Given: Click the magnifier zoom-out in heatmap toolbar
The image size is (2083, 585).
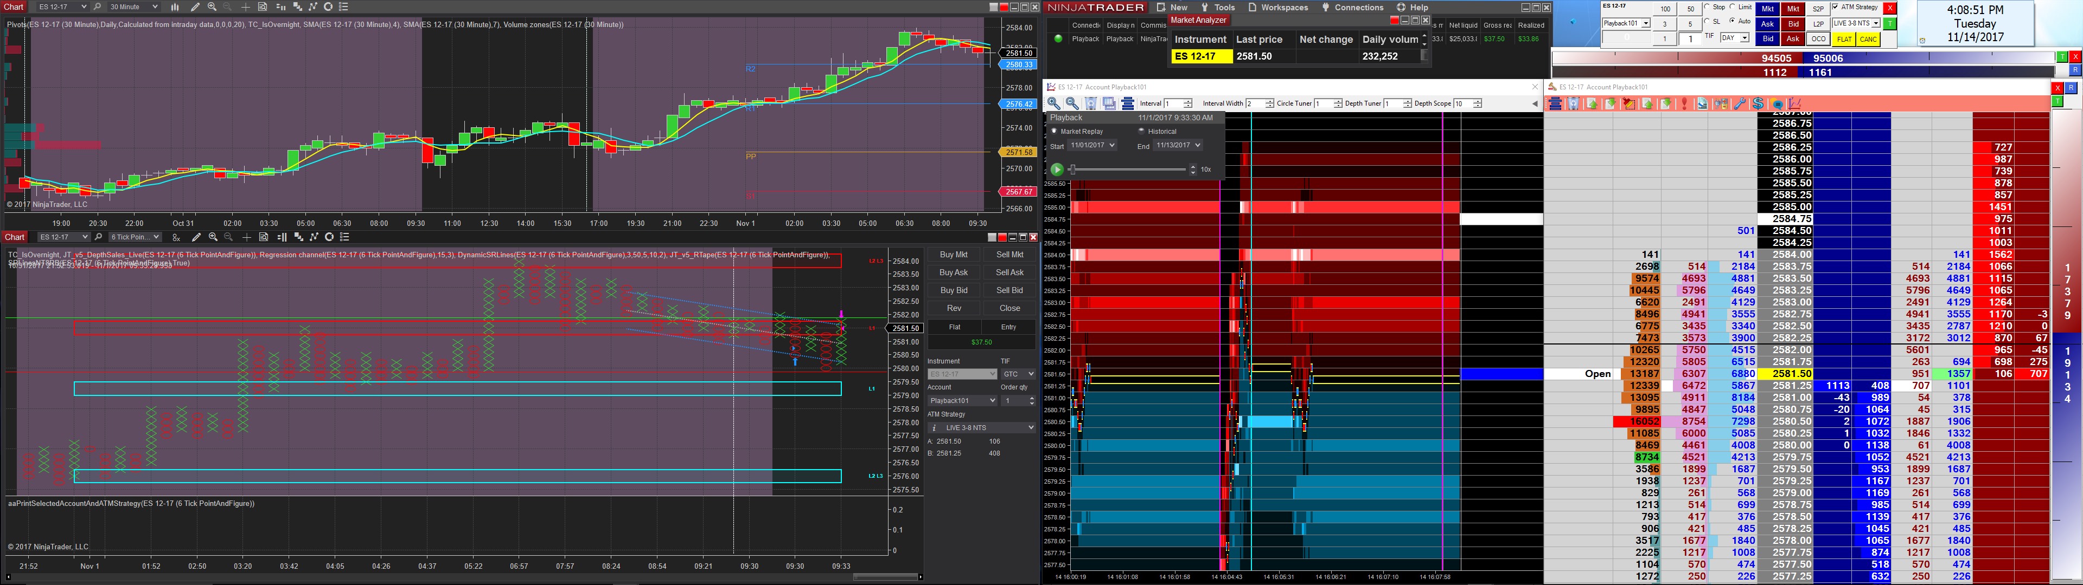Looking at the screenshot, I should coord(1072,103).
